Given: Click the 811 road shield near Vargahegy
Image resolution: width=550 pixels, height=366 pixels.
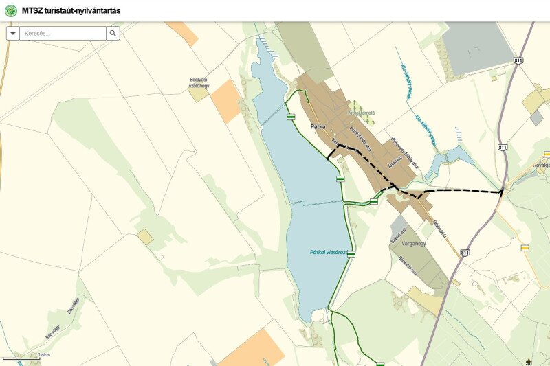Looking at the screenshot, I should point(465,253).
